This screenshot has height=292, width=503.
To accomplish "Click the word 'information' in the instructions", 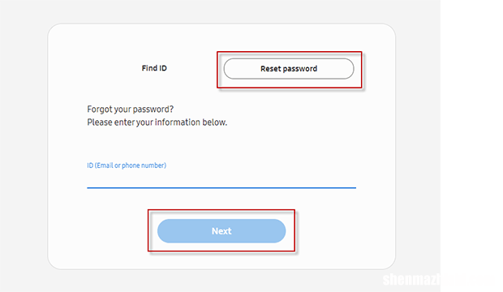I will coord(178,122).
